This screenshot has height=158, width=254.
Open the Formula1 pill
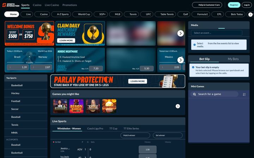pos(201,14)
